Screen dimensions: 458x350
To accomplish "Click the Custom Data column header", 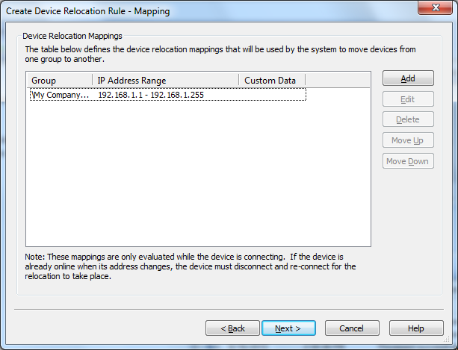I will [x=272, y=80].
